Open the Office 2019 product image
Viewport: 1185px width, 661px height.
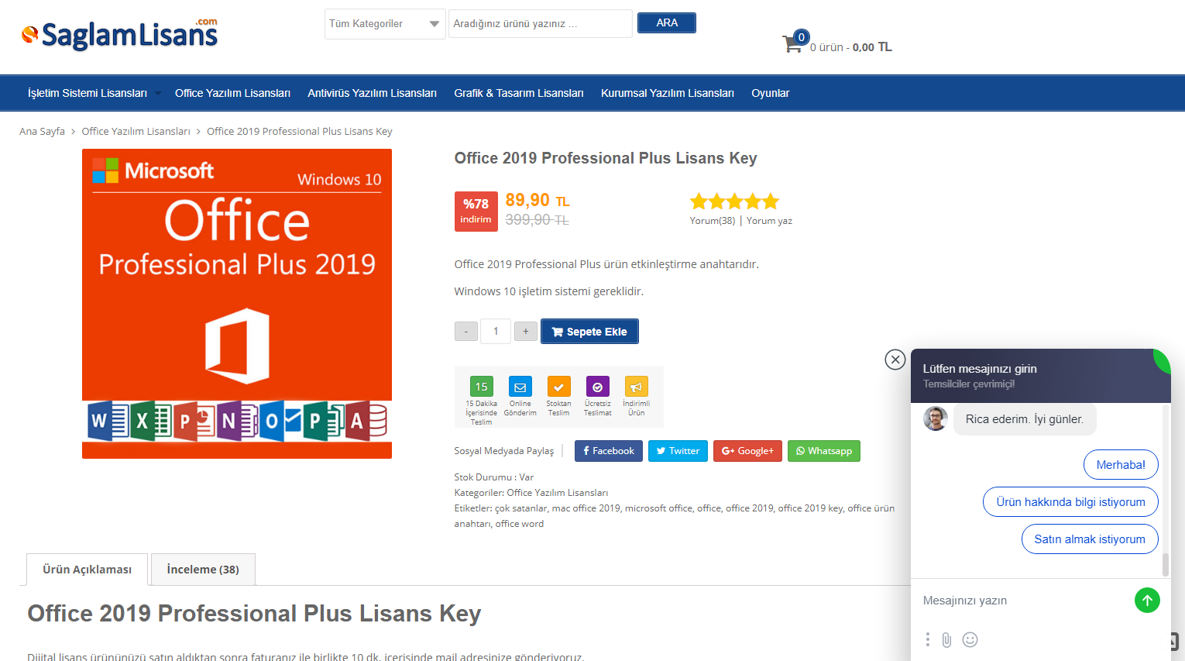point(237,304)
